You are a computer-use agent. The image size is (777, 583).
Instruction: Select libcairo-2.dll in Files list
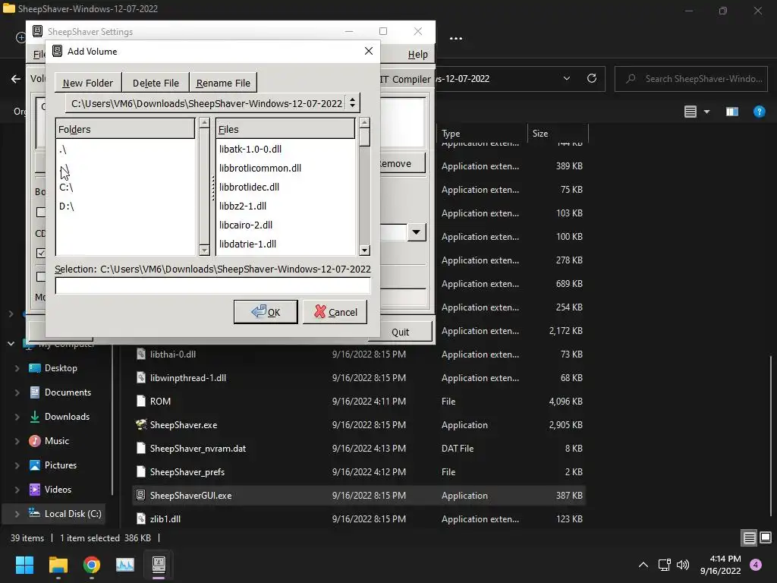pos(246,225)
